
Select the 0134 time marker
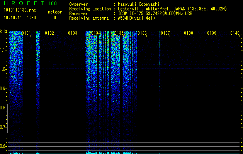click(96, 33)
